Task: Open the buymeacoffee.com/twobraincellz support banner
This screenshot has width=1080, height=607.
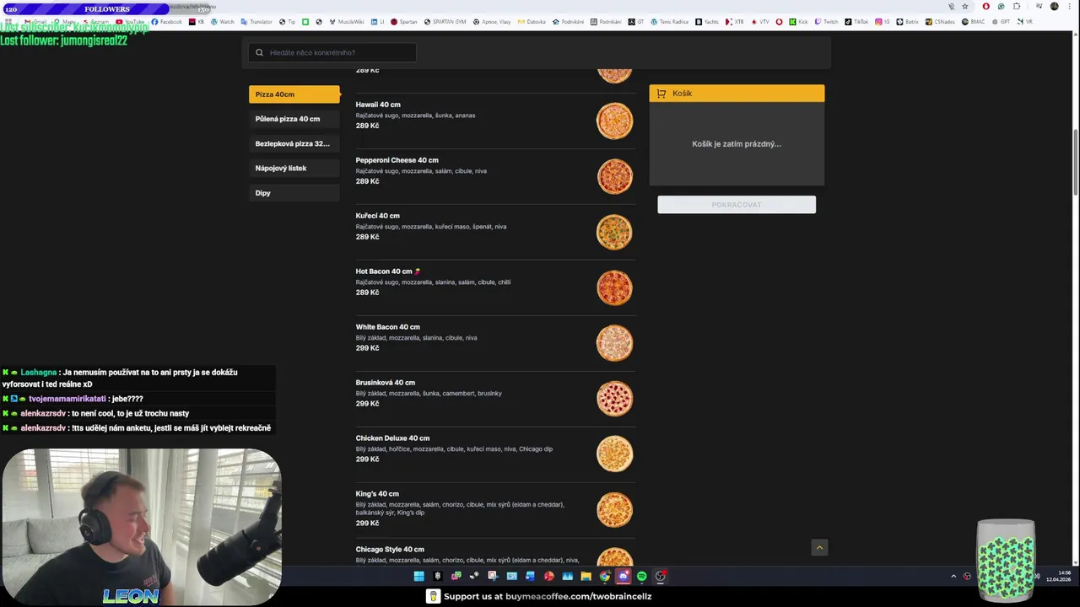Action: pos(540,596)
